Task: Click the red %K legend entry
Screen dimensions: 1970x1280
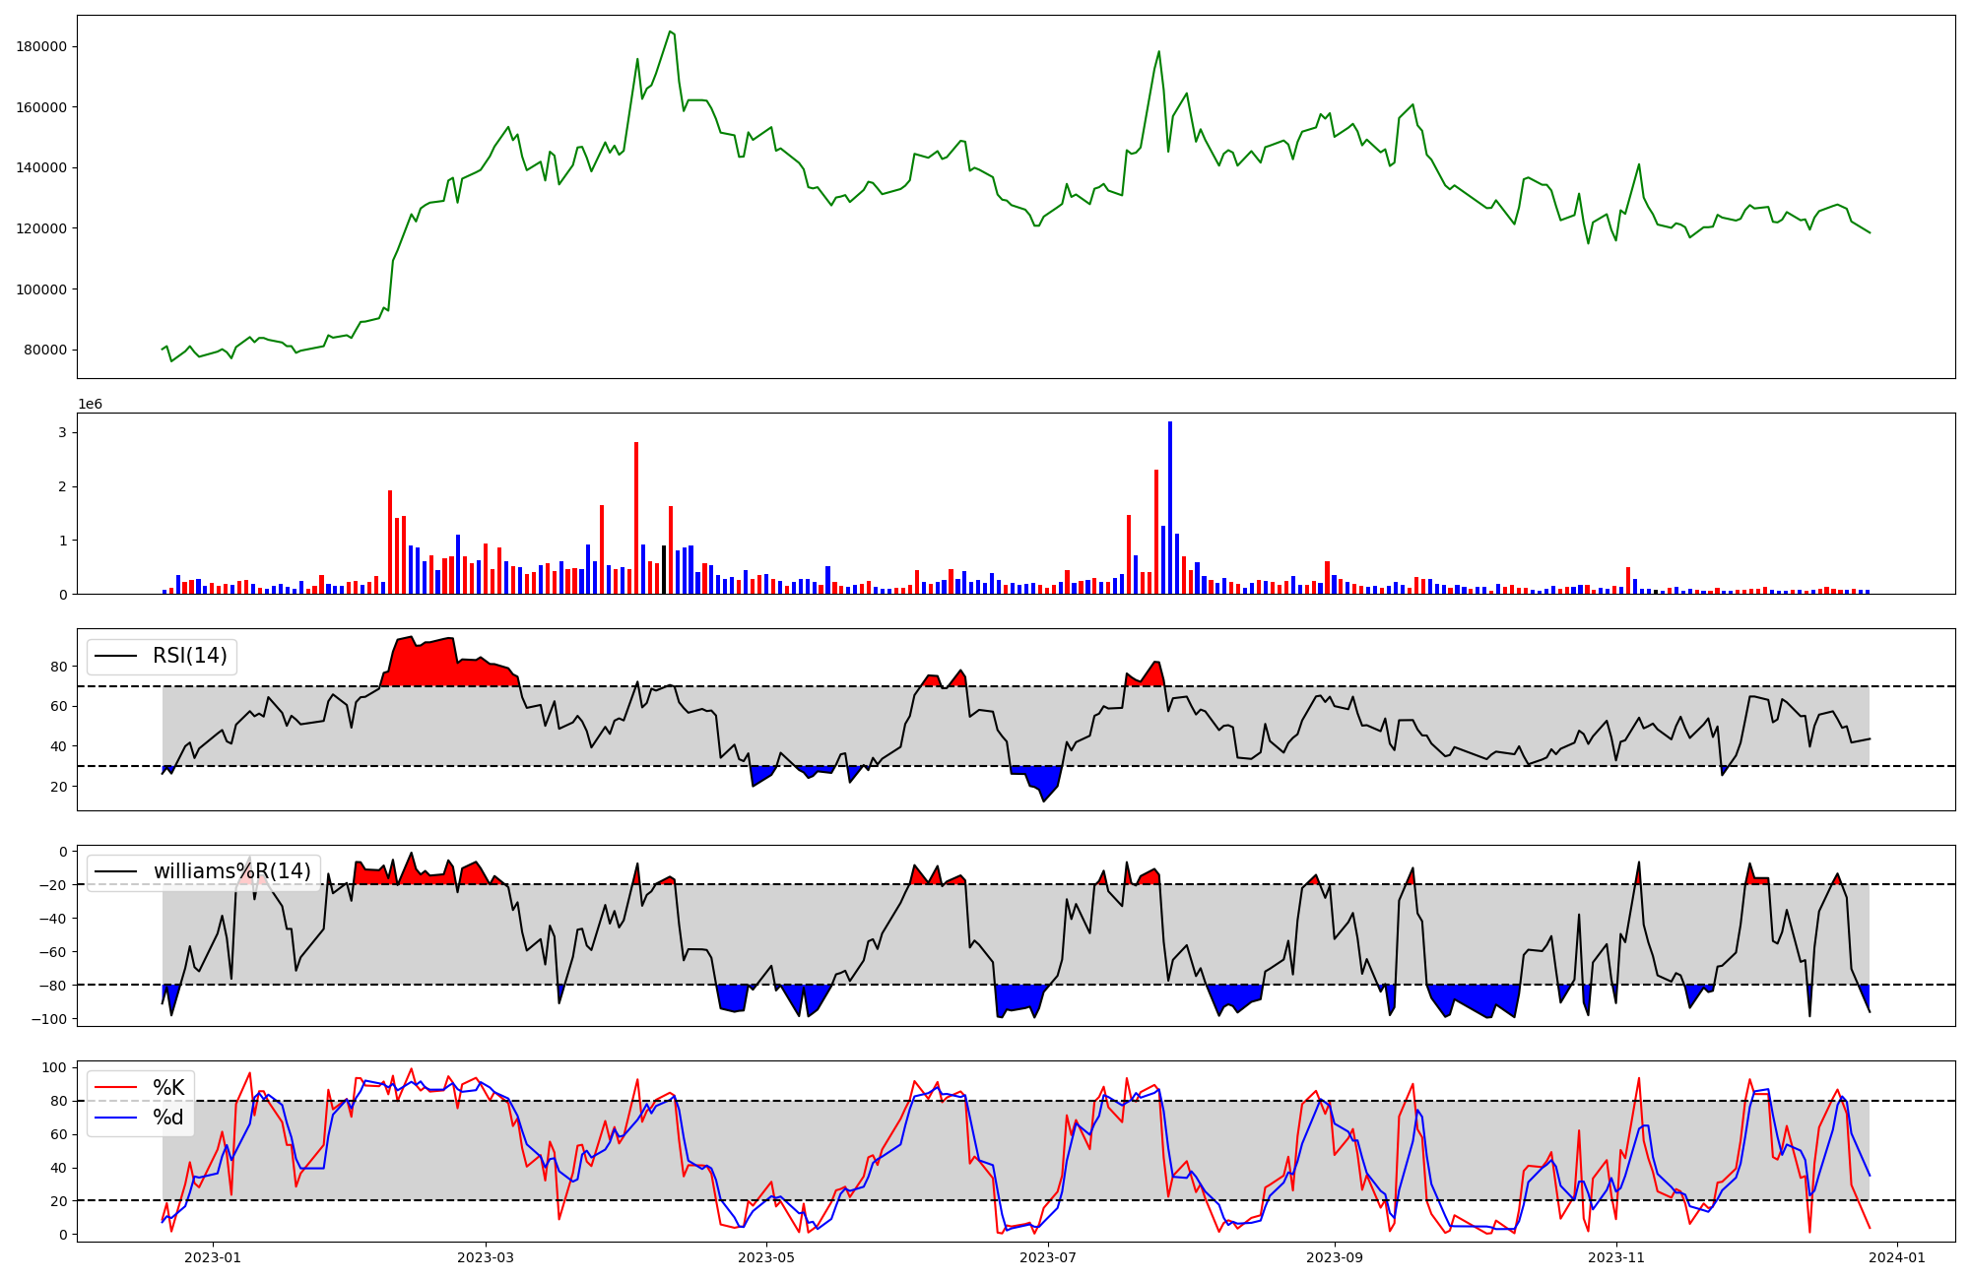Action: click(168, 1088)
